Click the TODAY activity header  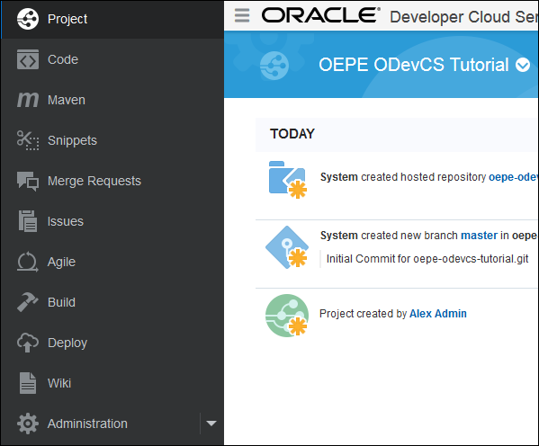pyautogui.click(x=292, y=134)
